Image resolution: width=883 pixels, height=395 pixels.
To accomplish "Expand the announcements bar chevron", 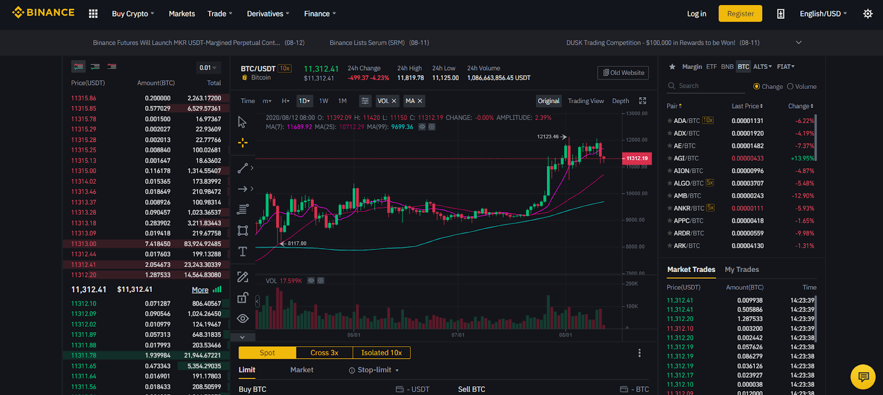I will [x=799, y=42].
